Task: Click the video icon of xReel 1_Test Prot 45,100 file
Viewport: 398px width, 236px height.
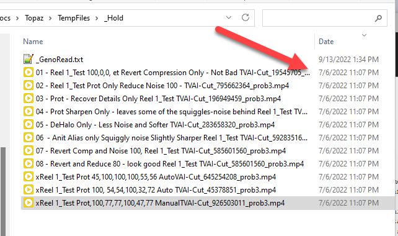Action: tap(28, 177)
